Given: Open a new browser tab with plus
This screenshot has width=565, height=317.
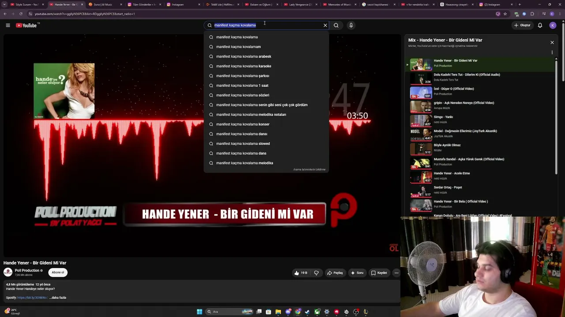Looking at the screenshot, I should point(520,4).
